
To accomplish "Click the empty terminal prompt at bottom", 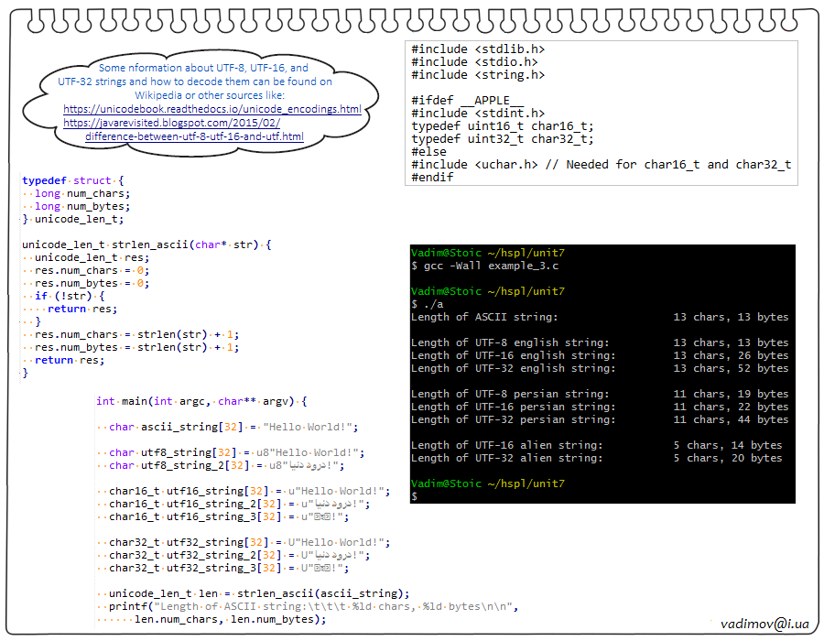I will 415,496.
